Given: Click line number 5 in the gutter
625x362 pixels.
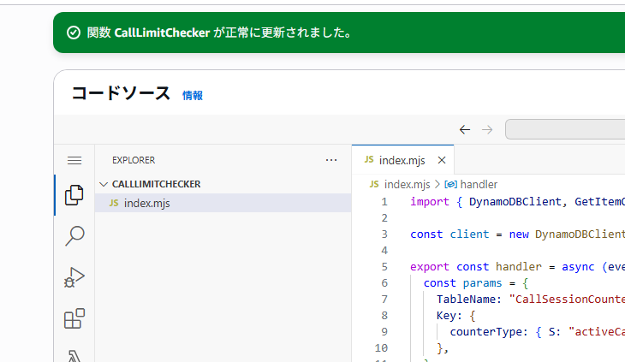Looking at the screenshot, I should click(x=384, y=266).
